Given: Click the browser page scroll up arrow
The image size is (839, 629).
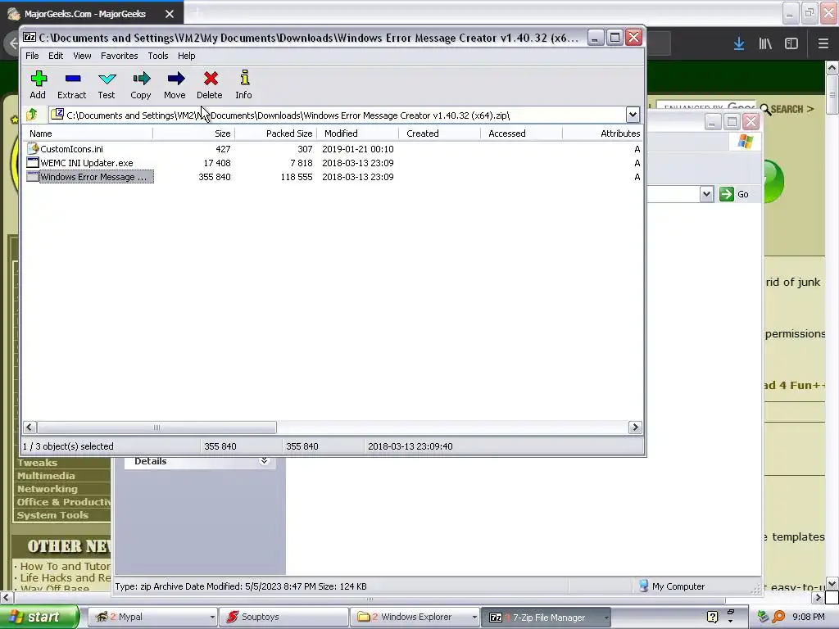Looking at the screenshot, I should [832, 67].
